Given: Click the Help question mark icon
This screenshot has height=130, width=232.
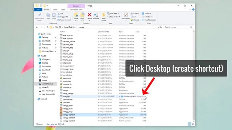Looking at the screenshot, I should point(193,10).
